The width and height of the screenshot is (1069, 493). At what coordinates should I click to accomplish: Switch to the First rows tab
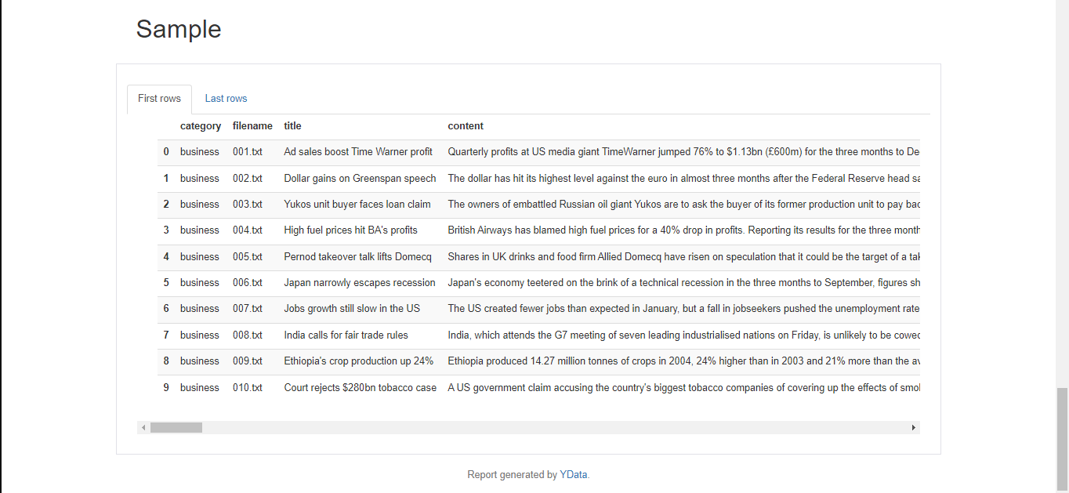click(159, 99)
